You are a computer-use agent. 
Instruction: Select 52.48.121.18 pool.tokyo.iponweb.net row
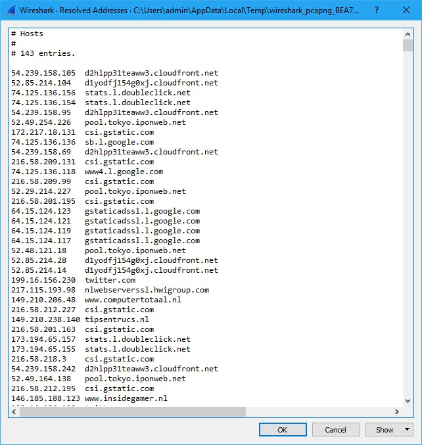pyautogui.click(x=99, y=250)
